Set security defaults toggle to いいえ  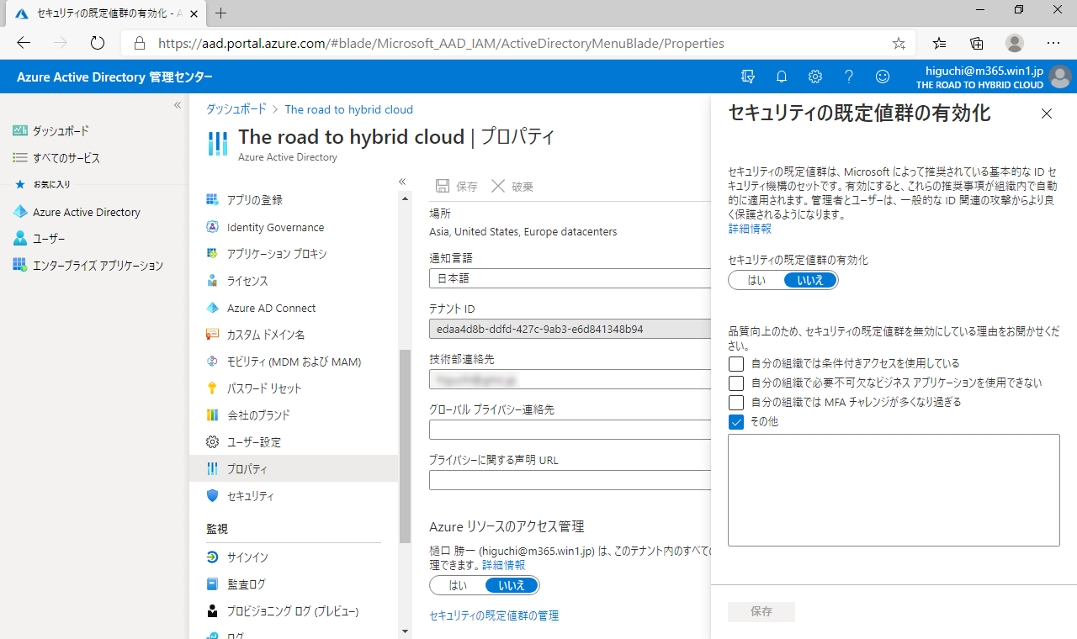tap(810, 281)
